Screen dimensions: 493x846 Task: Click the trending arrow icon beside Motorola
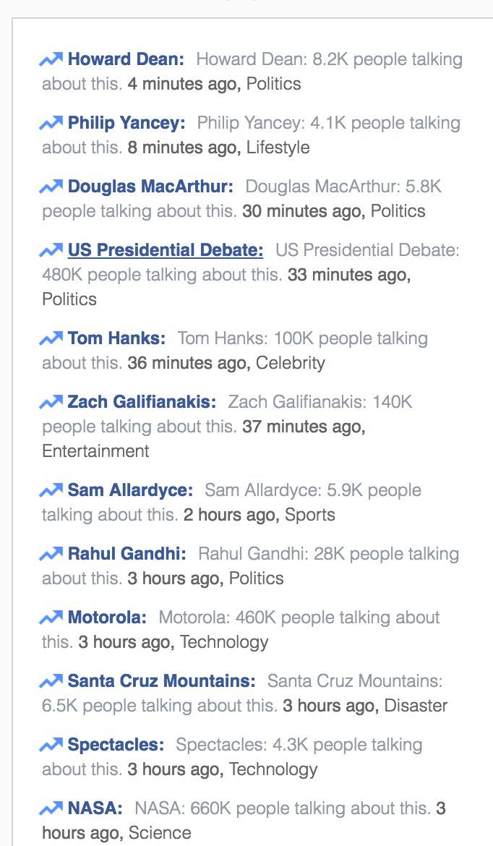click(x=51, y=618)
